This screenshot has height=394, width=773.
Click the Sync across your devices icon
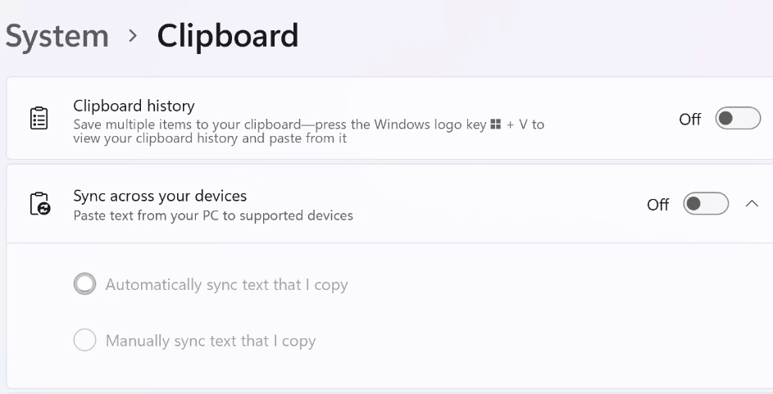[x=39, y=204]
